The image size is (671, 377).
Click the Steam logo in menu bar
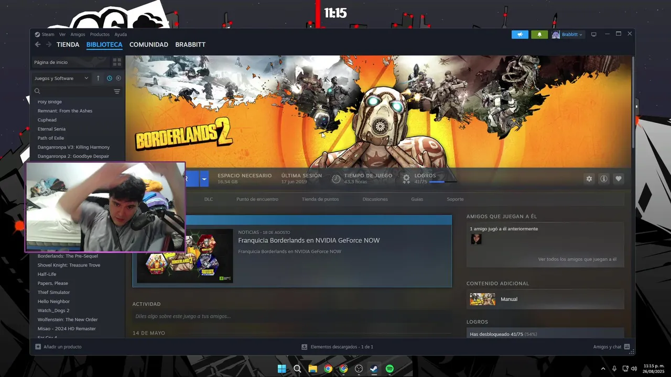click(x=37, y=35)
